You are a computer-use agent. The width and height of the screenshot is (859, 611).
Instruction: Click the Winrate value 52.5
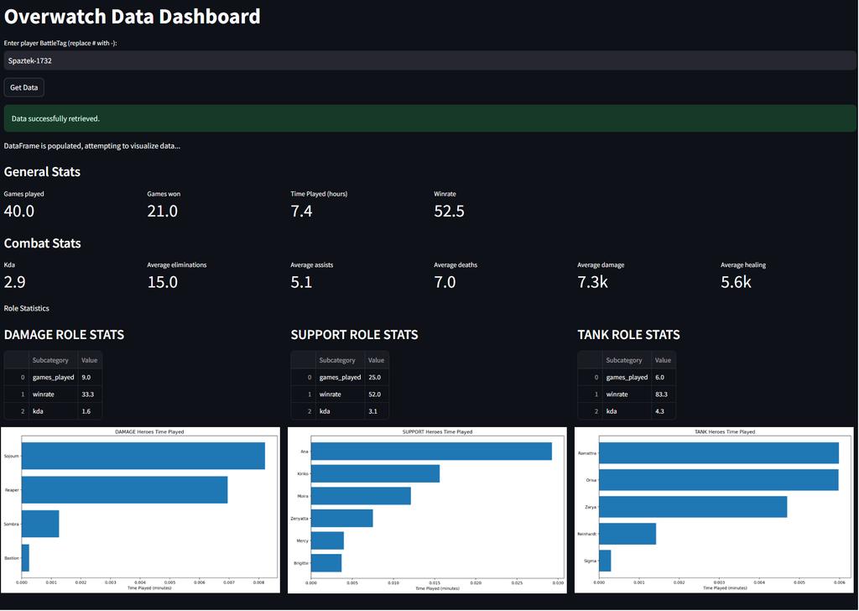coord(450,211)
